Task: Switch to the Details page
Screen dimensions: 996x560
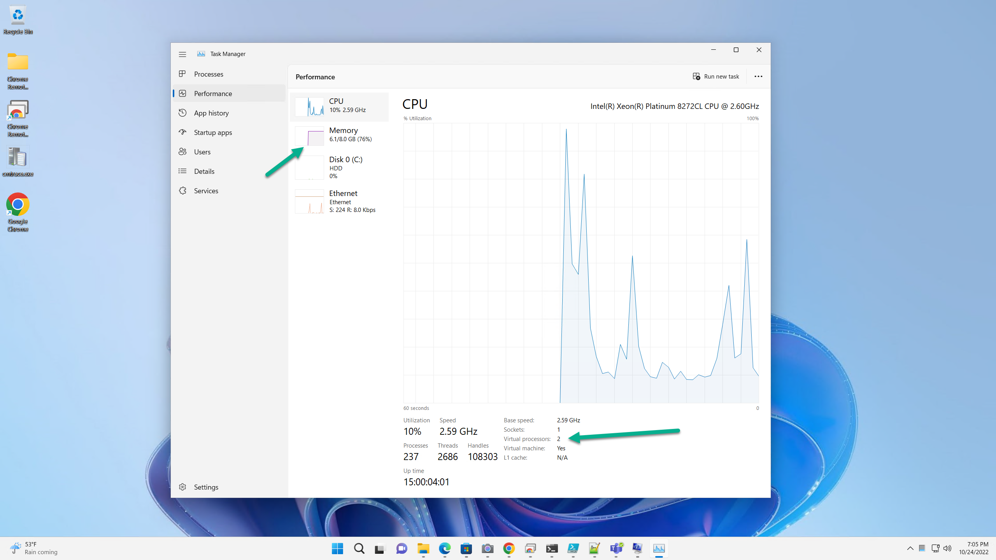Action: (229, 171)
